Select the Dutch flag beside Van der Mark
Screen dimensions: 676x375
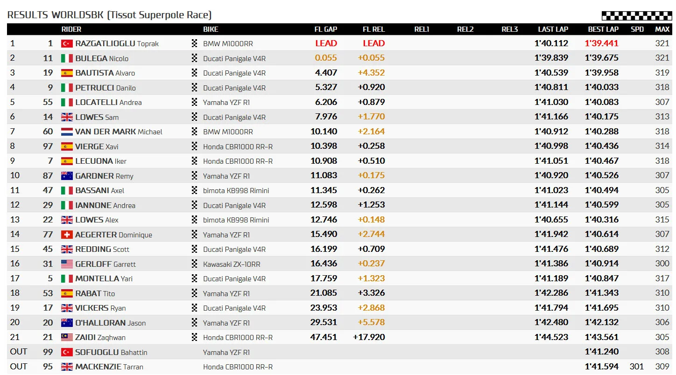pos(67,132)
